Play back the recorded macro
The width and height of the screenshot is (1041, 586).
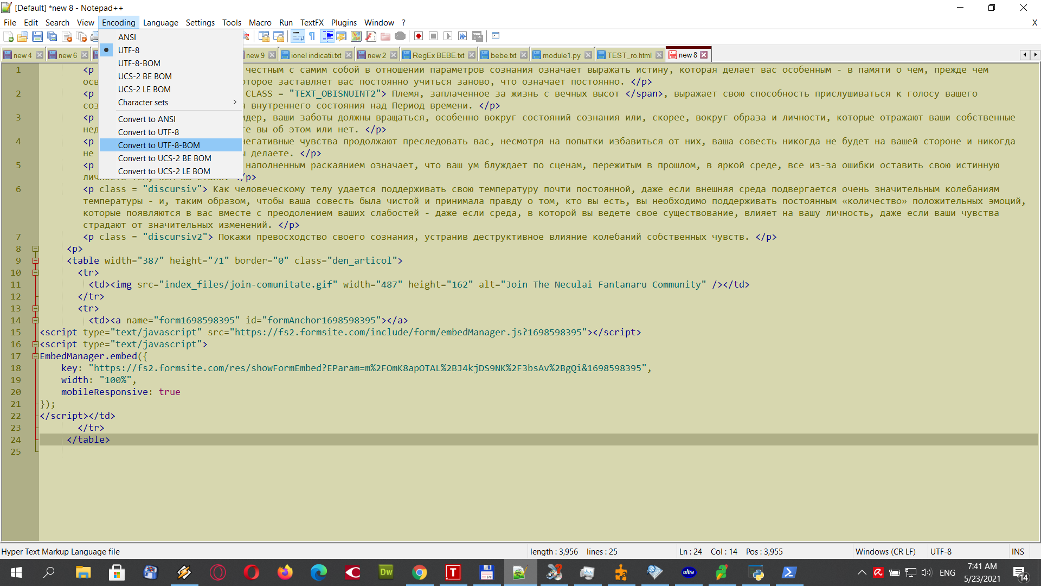coord(448,36)
